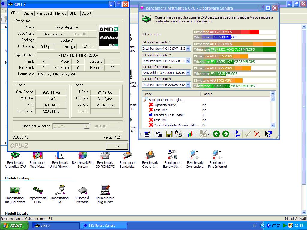Launch Benchmark File System module
This screenshot has width=307, height=230.
point(82,155)
